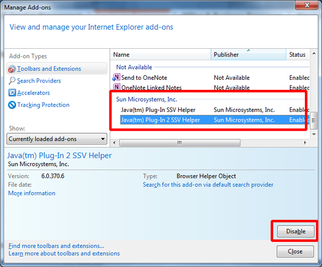The width and height of the screenshot is (322, 267).
Task: Close the Manage Add-ons window
Action: point(306,5)
